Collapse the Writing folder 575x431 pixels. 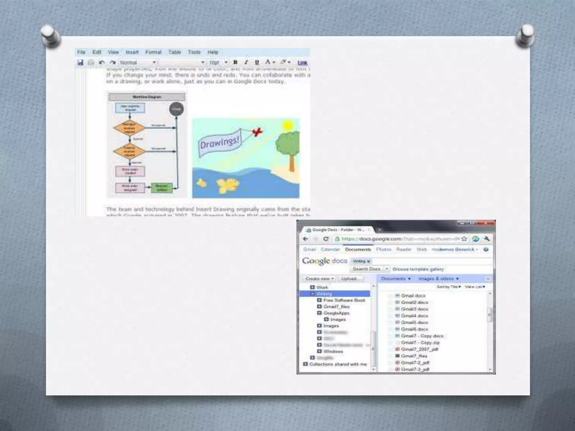[312, 294]
